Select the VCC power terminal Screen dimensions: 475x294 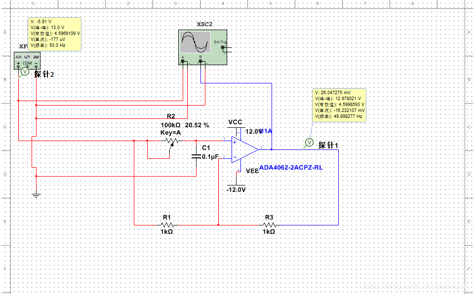click(x=237, y=127)
